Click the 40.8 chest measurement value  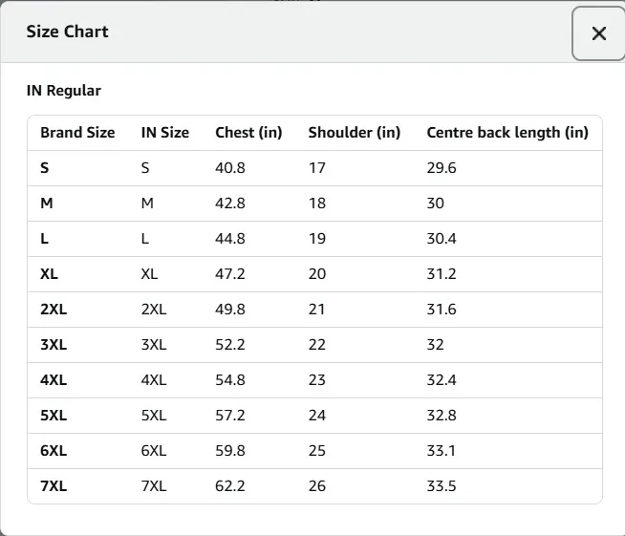pos(230,168)
